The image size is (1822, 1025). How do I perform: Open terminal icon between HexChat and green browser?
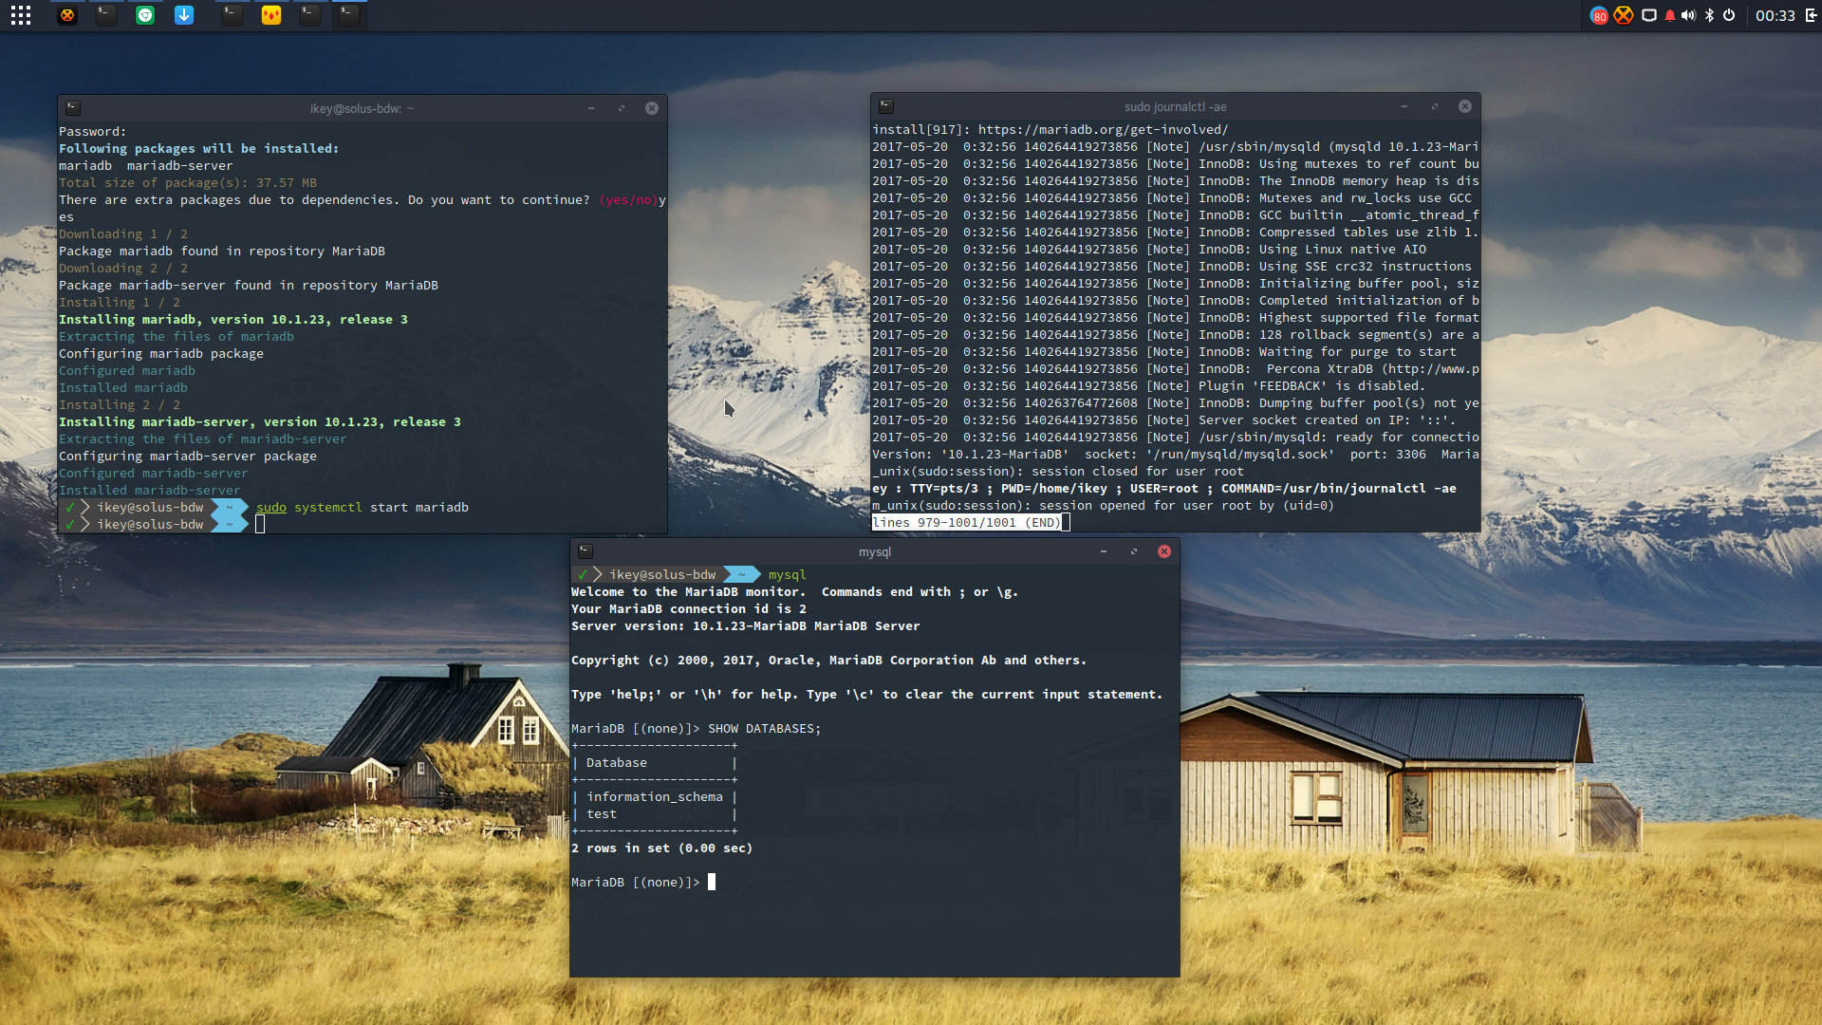coord(106,15)
